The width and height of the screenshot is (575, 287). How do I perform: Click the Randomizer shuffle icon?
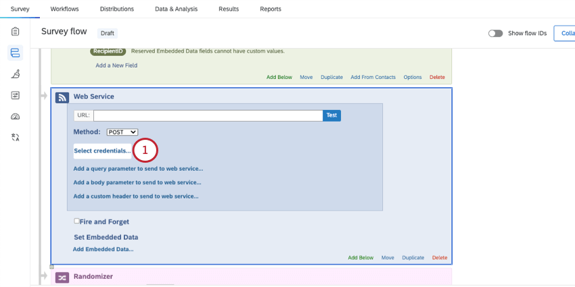click(x=62, y=278)
